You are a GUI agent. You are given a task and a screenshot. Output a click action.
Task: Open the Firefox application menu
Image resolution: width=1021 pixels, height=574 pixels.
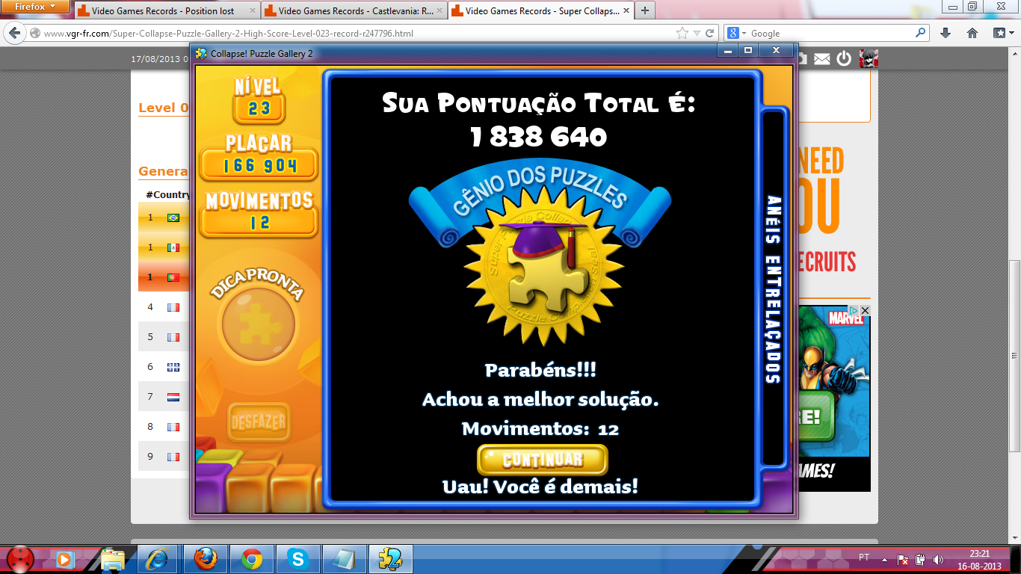35,7
